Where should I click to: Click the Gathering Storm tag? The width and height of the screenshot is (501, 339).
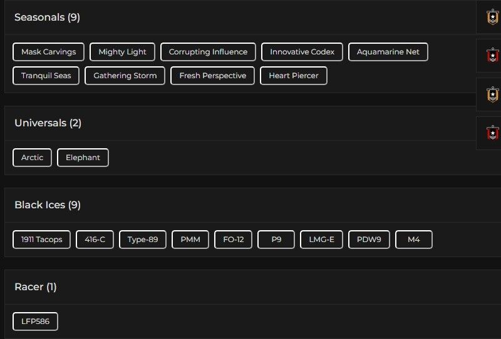pyautogui.click(x=125, y=76)
